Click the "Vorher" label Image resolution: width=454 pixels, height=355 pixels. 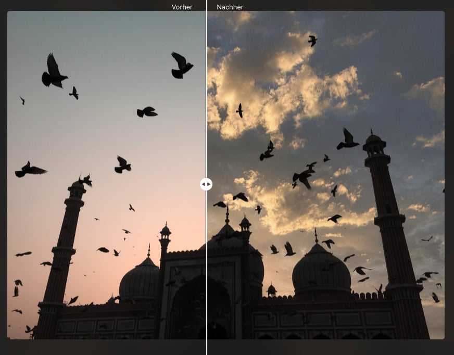click(182, 7)
